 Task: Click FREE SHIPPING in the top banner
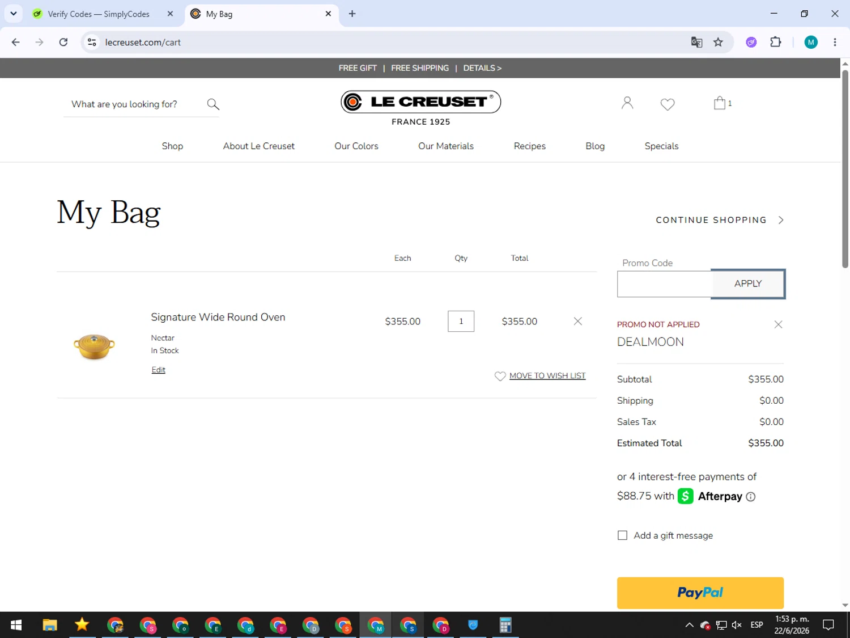(420, 68)
